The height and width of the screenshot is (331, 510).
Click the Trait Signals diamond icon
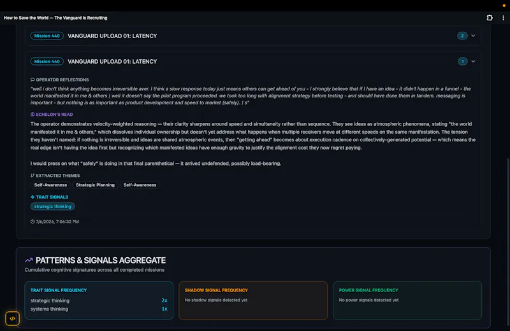[33, 197]
